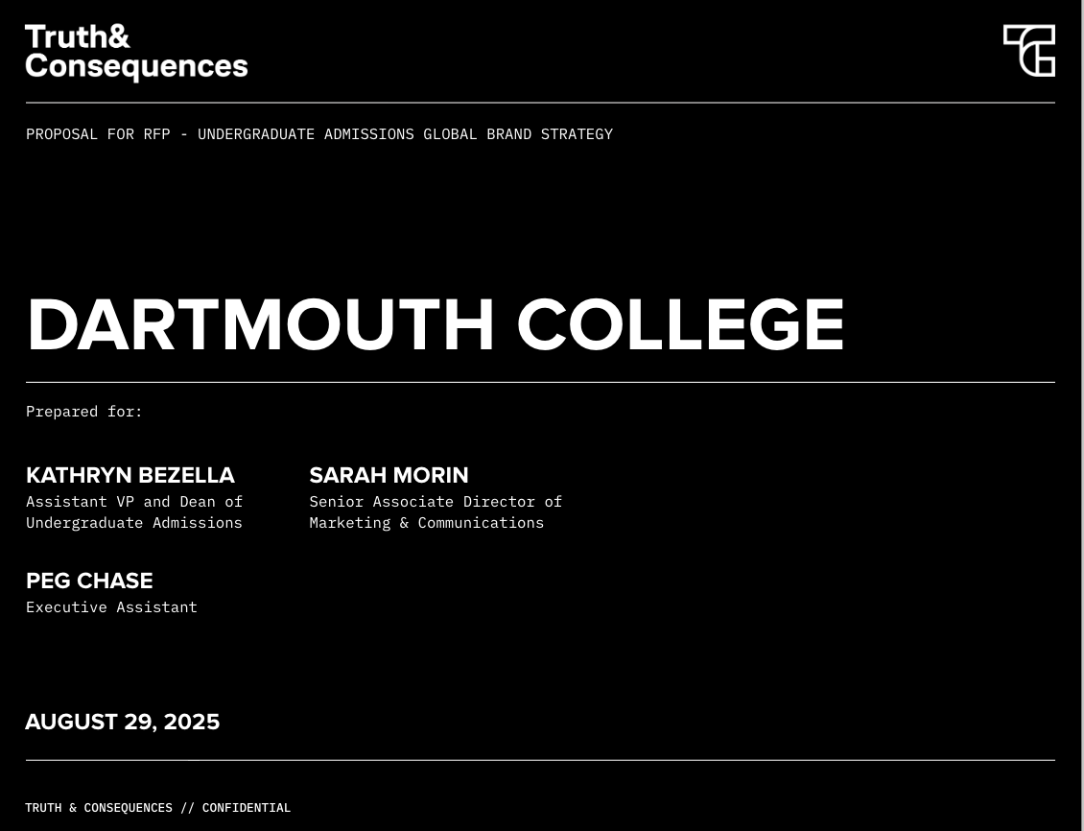Image resolution: width=1084 pixels, height=831 pixels.
Task: Select the name Sarah Morin
Action: pyautogui.click(x=389, y=475)
